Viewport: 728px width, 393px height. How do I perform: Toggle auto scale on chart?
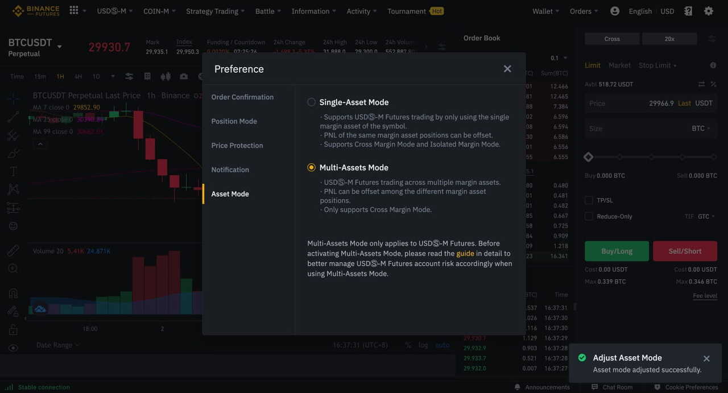pos(442,345)
